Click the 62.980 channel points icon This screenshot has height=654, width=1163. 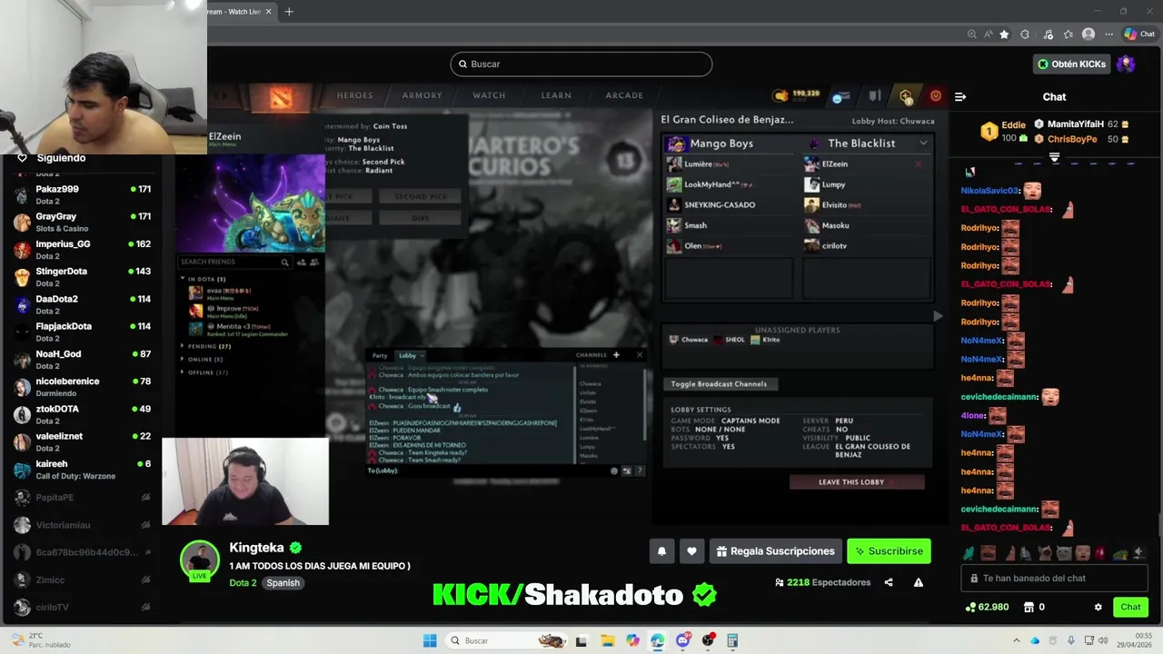tap(970, 607)
